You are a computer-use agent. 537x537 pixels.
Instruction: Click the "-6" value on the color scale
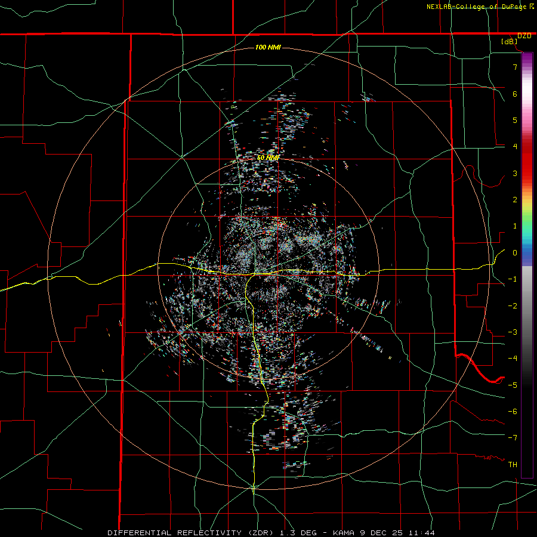click(513, 412)
